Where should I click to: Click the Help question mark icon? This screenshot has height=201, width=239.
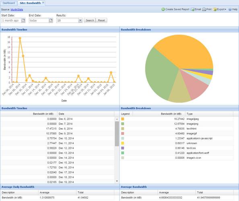(x=230, y=9)
